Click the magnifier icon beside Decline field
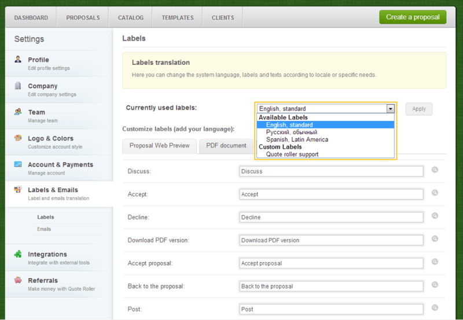This screenshot has height=320, width=463. click(x=435, y=216)
